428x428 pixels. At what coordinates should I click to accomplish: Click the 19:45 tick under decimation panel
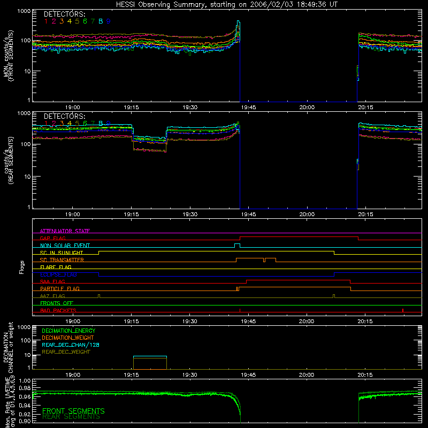248,375
